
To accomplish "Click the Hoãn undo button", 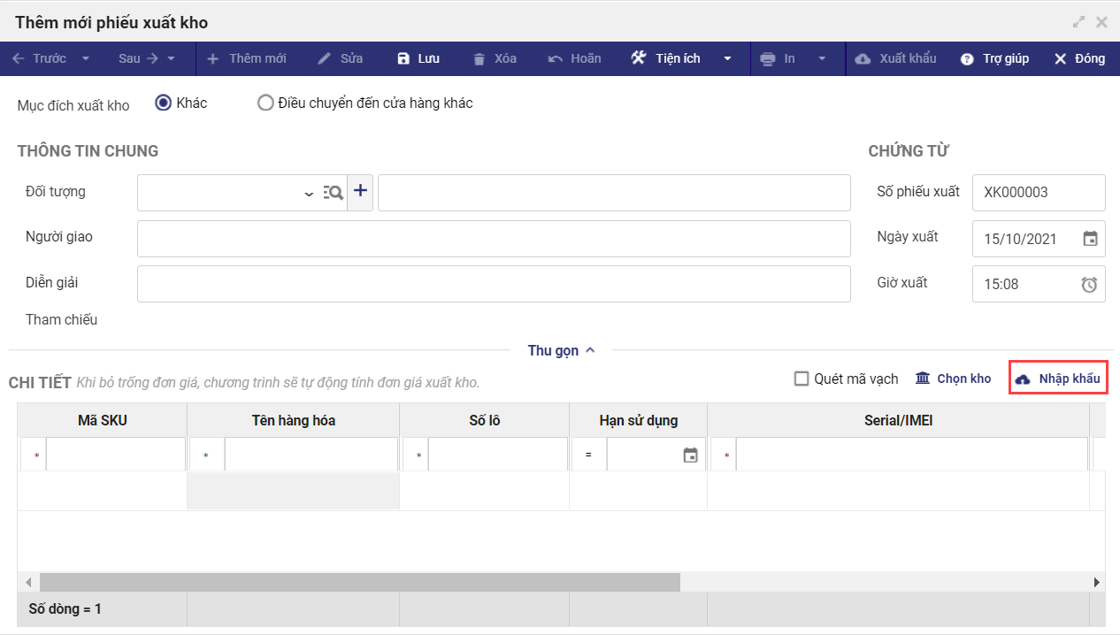I will (575, 58).
